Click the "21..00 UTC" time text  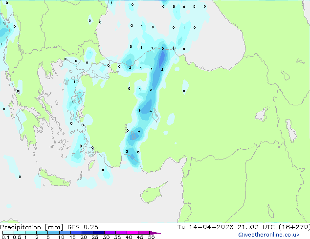pos(256,227)
